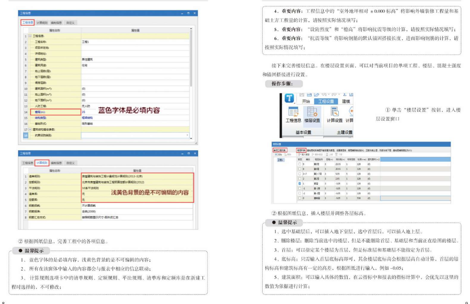470x304 pixels.
Task: Select 自定义 tab in lower dialog
Action: coord(70,163)
